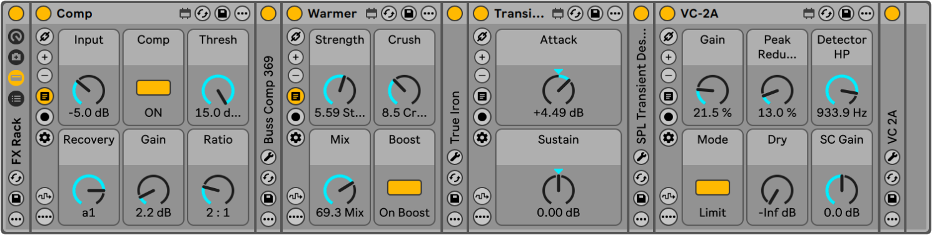Click the Sustain value 0.00 dB
This screenshot has width=932, height=235.
tap(559, 212)
